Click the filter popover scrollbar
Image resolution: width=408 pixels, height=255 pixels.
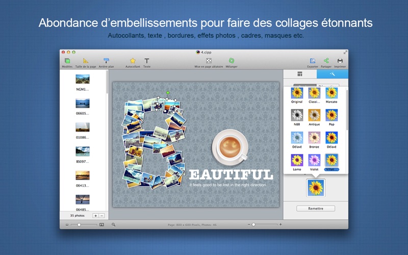[347, 111]
